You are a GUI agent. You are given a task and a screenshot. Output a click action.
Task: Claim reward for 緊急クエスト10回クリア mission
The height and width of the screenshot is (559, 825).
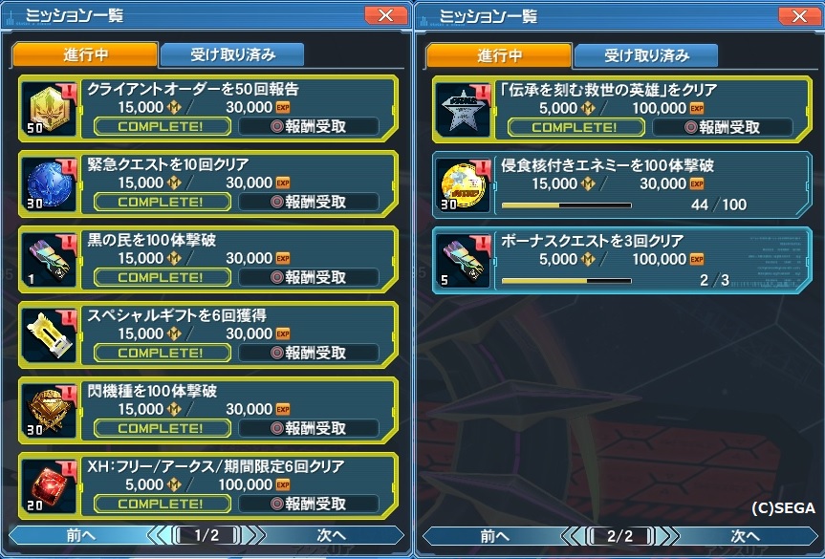309,202
